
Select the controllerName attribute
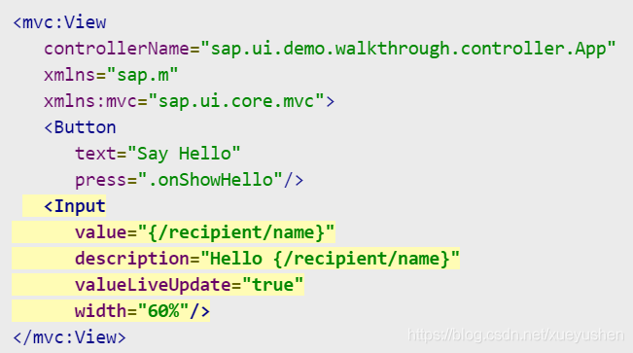(x=117, y=49)
